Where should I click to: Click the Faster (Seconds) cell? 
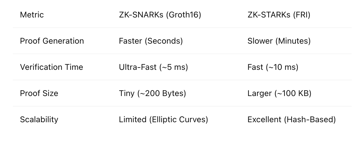tap(151, 41)
